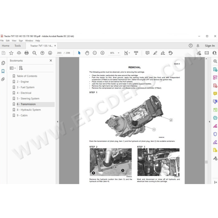The image size is (218, 218).
Task: Jump to 5 - Steering System bookmark
Action: pyautogui.click(x=28, y=99)
